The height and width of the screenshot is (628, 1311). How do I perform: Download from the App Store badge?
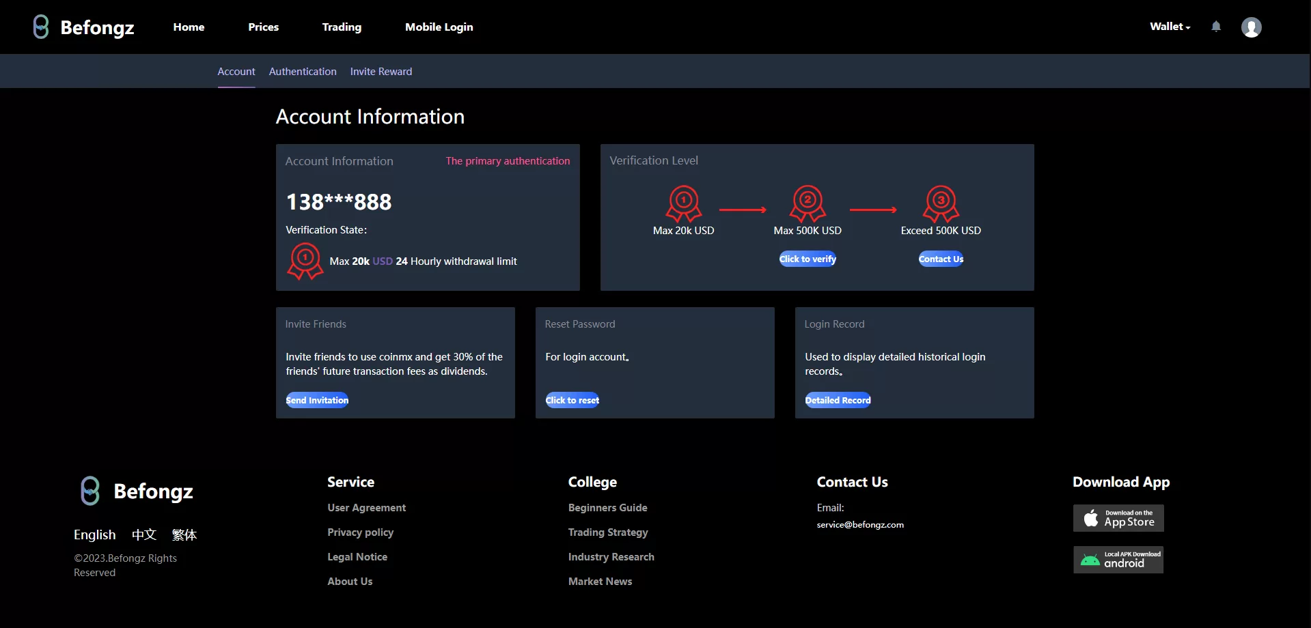tap(1118, 518)
